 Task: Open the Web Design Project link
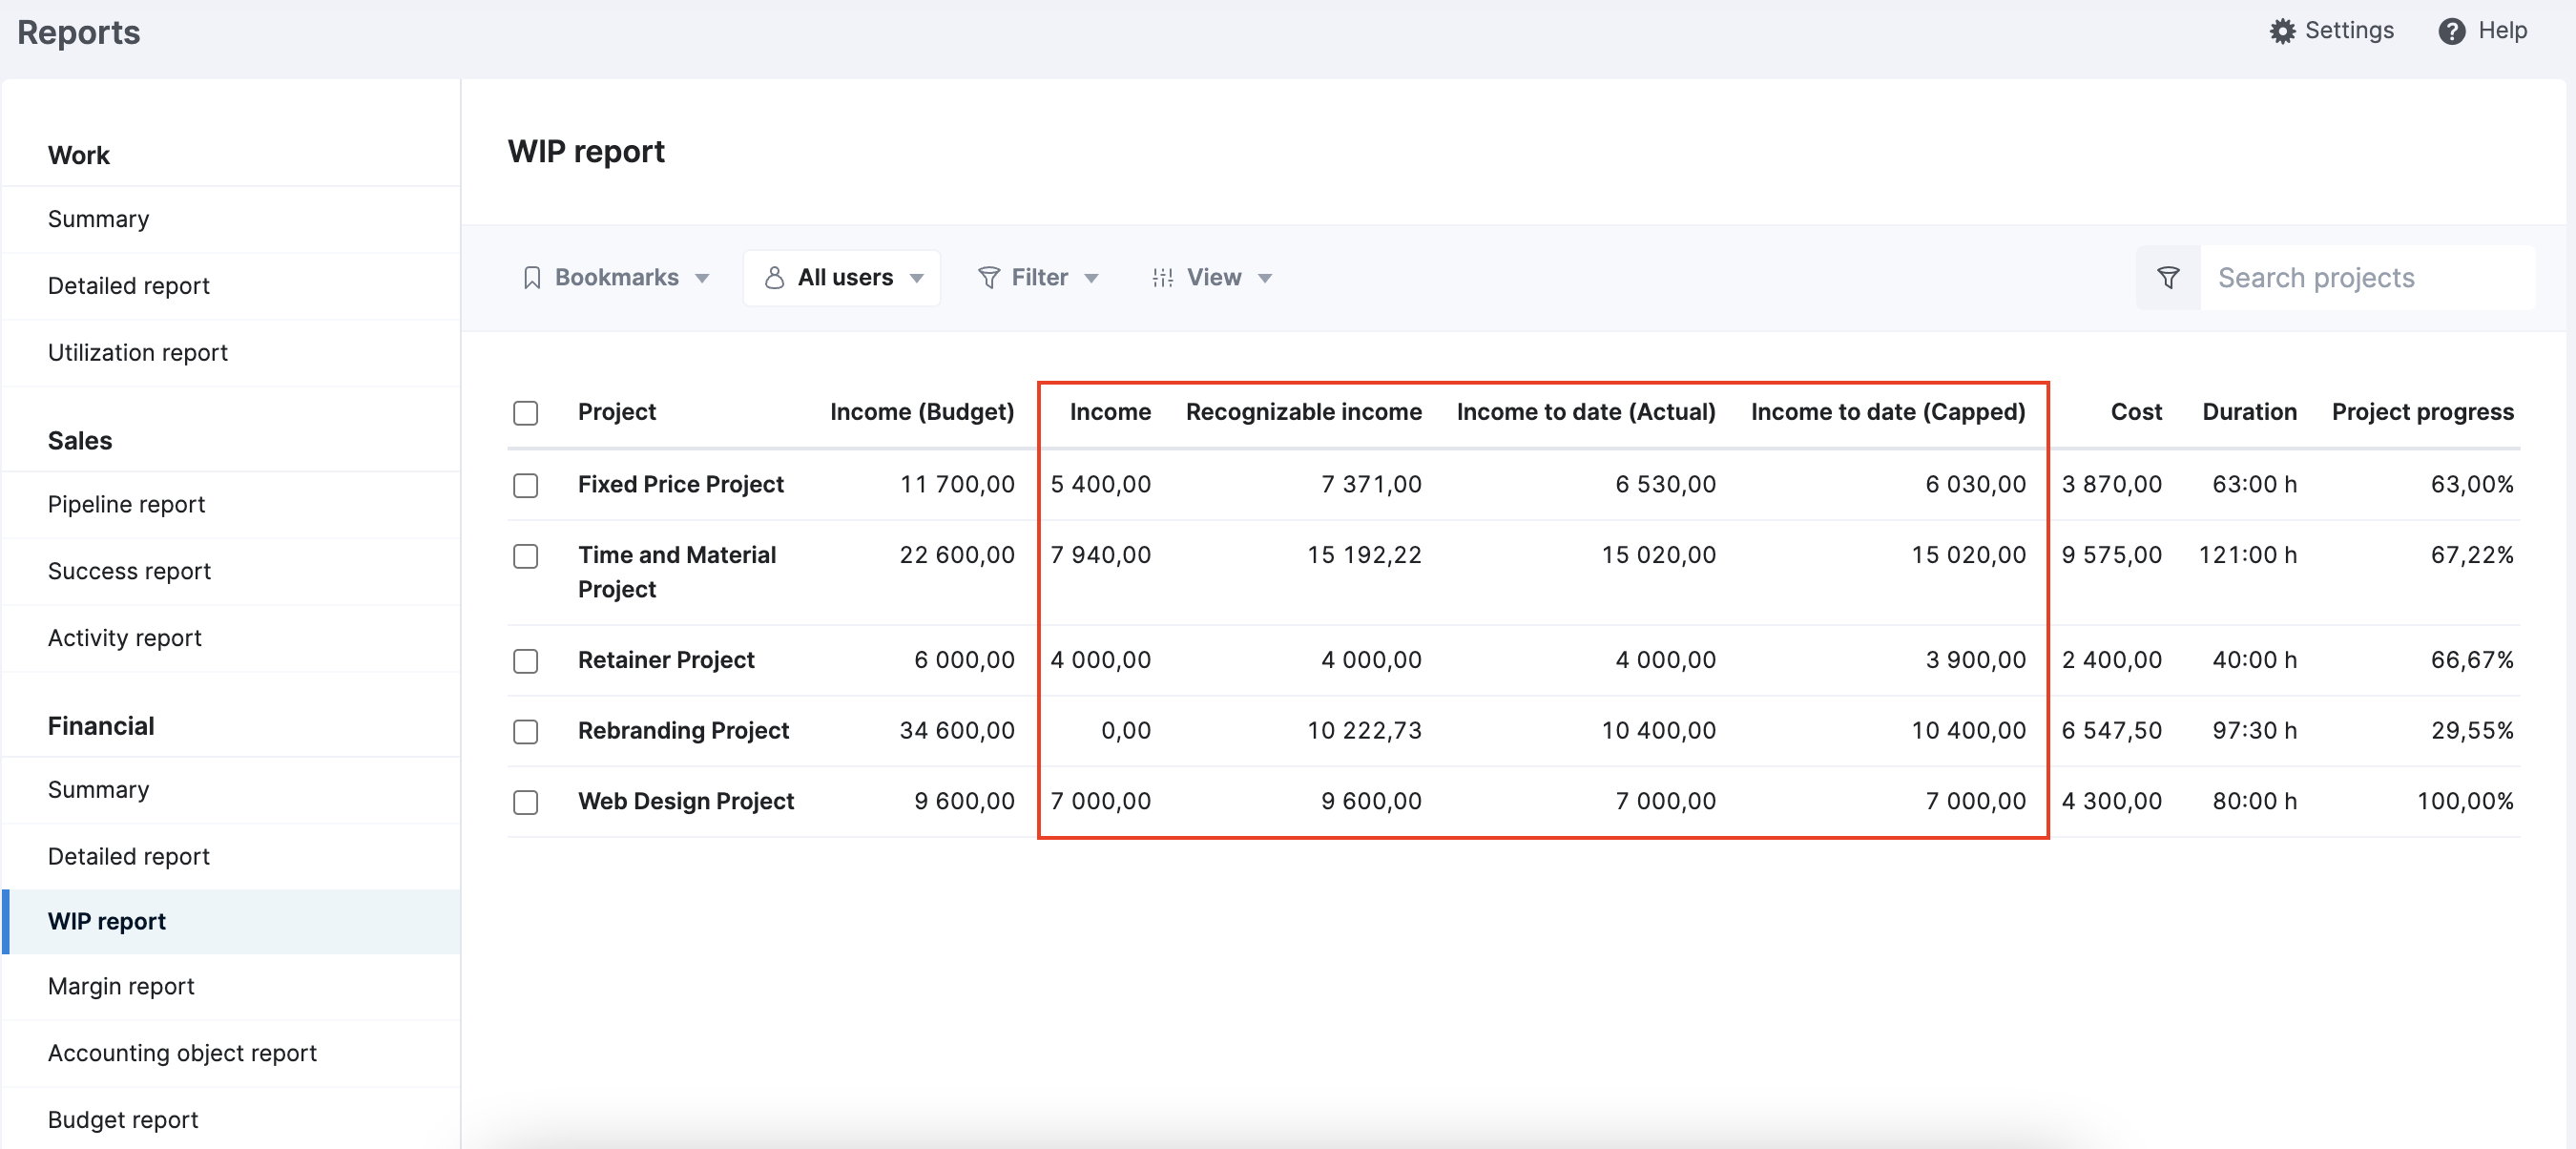[686, 802]
